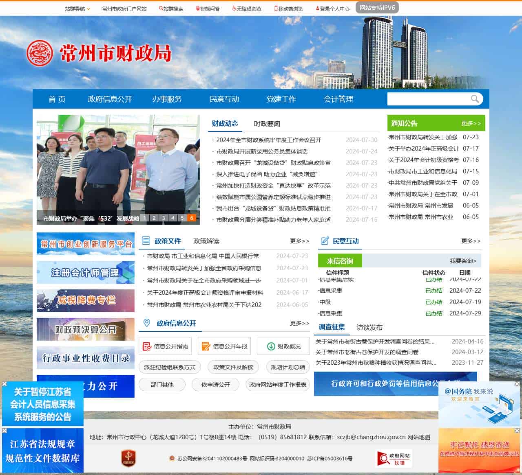
Task: Click inside the top search input field
Action: (428, 99)
